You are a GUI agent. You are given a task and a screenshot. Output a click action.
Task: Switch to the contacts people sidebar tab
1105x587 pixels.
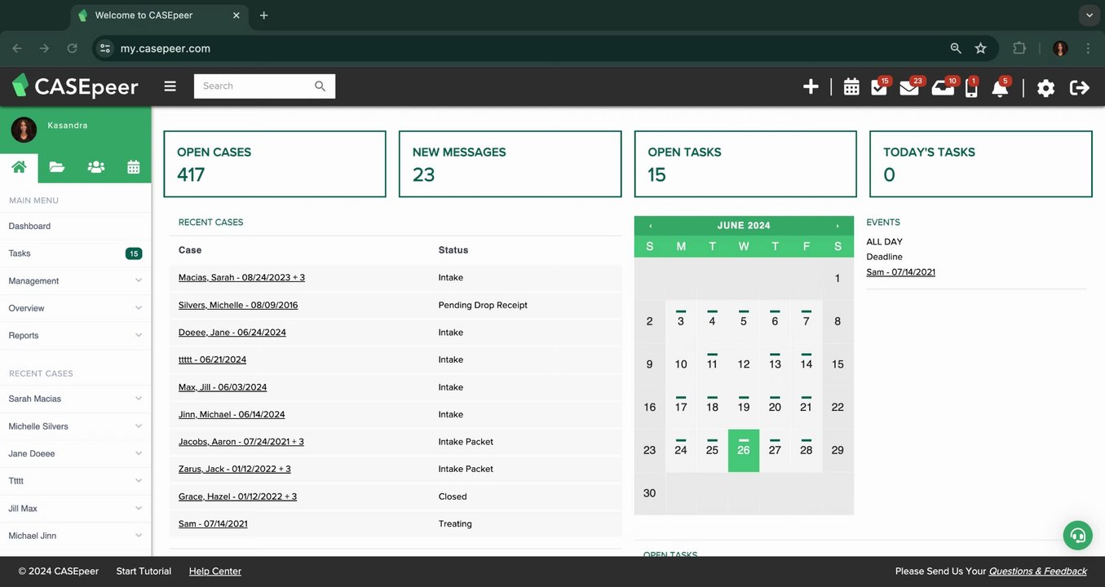(x=95, y=167)
